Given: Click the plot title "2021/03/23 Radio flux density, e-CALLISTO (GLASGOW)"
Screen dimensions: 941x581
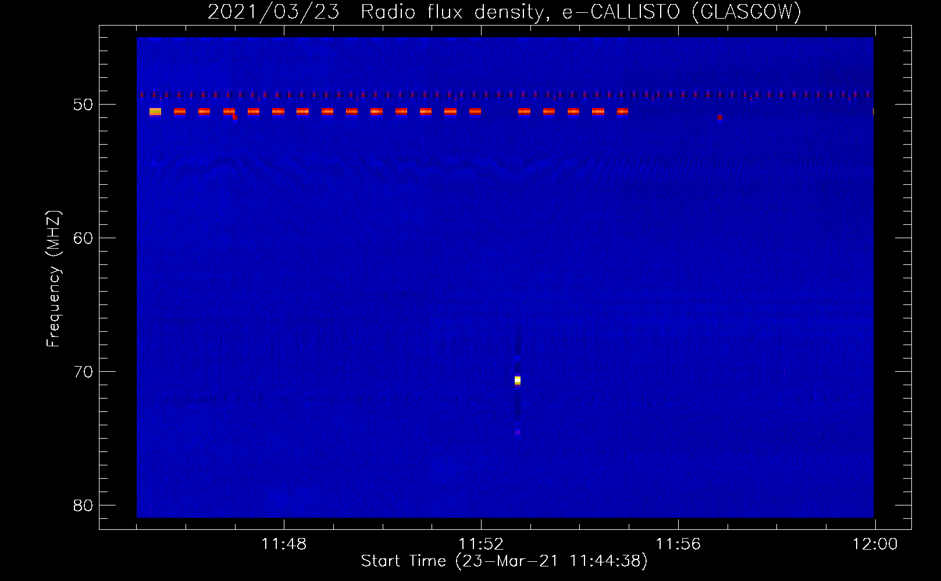Looking at the screenshot, I should (x=504, y=12).
